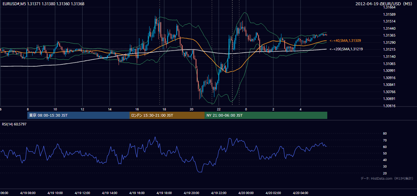The height and width of the screenshot is (196, 417).
Task: Click price axis value 1.31290
Action: pos(389,42)
